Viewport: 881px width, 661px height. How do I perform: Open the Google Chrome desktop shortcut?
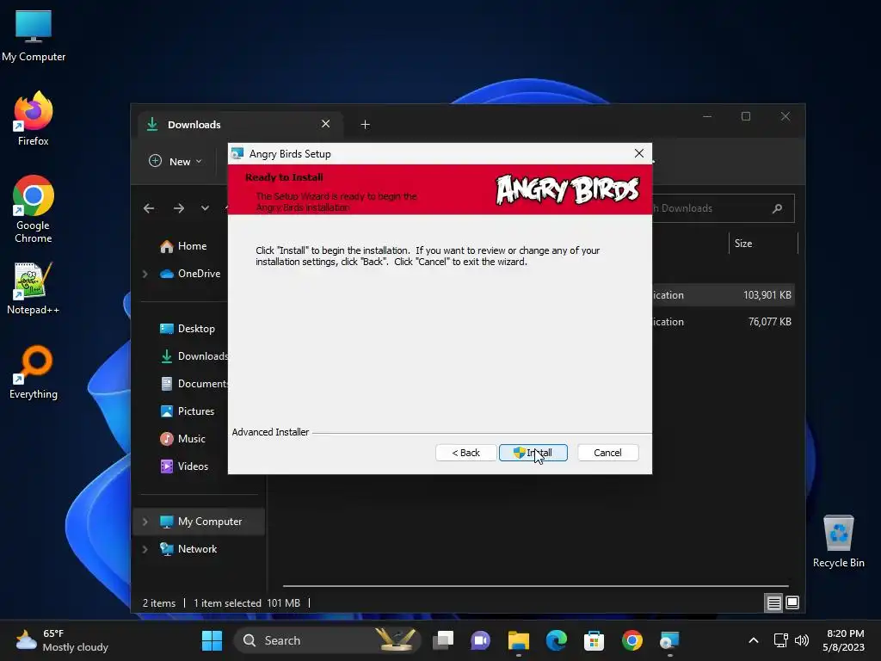pyautogui.click(x=34, y=209)
